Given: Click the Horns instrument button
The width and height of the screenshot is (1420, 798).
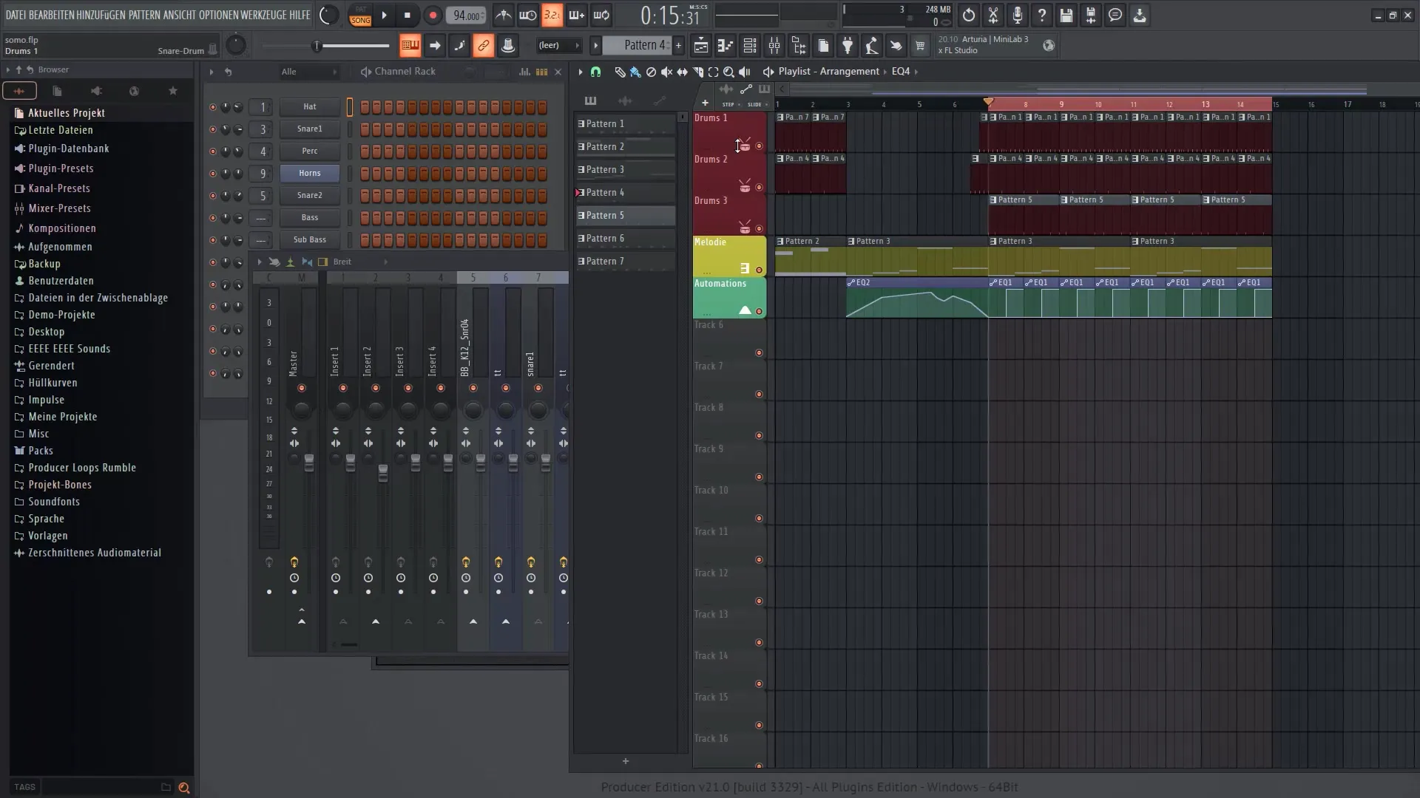Looking at the screenshot, I should click(309, 172).
